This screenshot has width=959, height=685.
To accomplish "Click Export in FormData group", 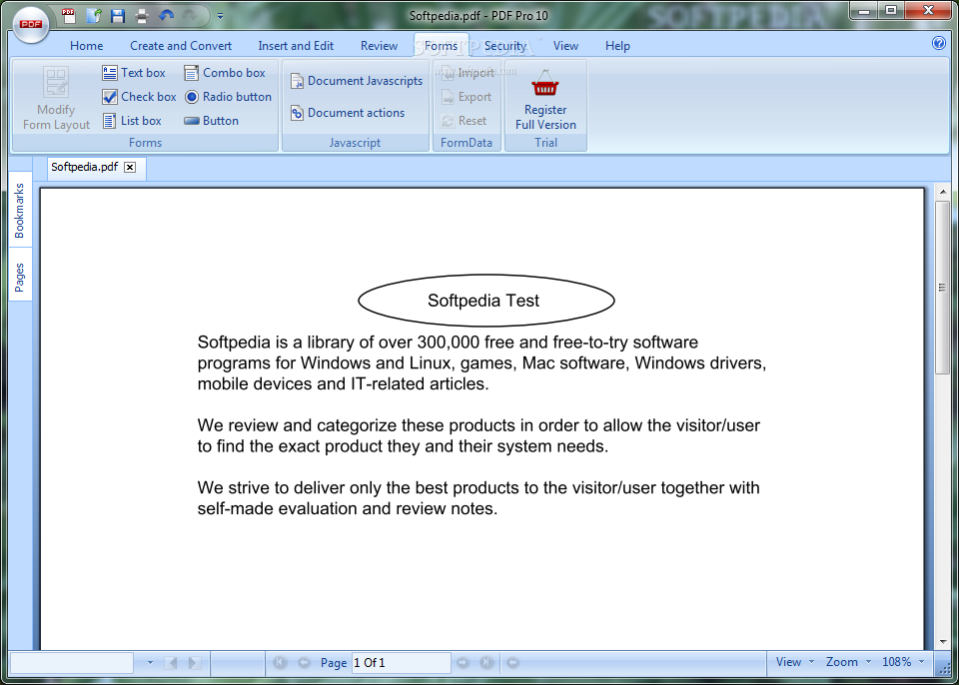I will pos(467,97).
